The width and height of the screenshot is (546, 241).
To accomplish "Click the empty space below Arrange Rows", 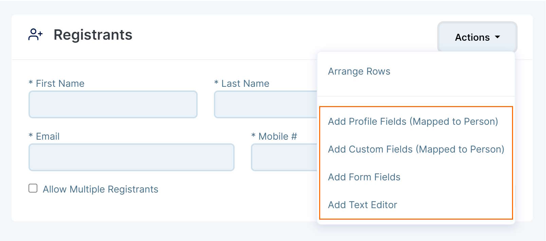I will [x=416, y=89].
